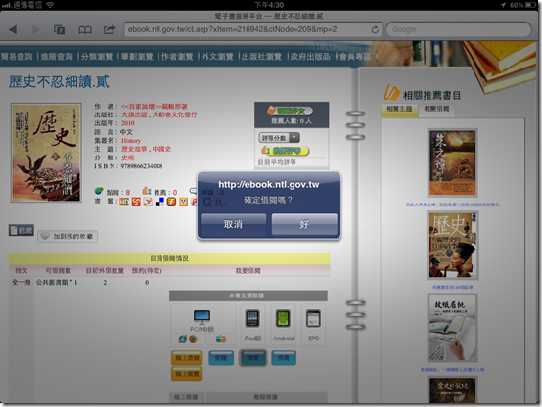The height and width of the screenshot is (407, 542).
Task: Tap the Android device icon
Action: [283, 319]
